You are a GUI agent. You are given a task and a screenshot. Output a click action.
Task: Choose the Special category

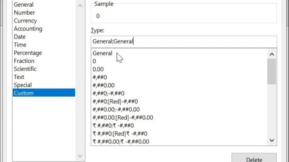tap(44, 85)
